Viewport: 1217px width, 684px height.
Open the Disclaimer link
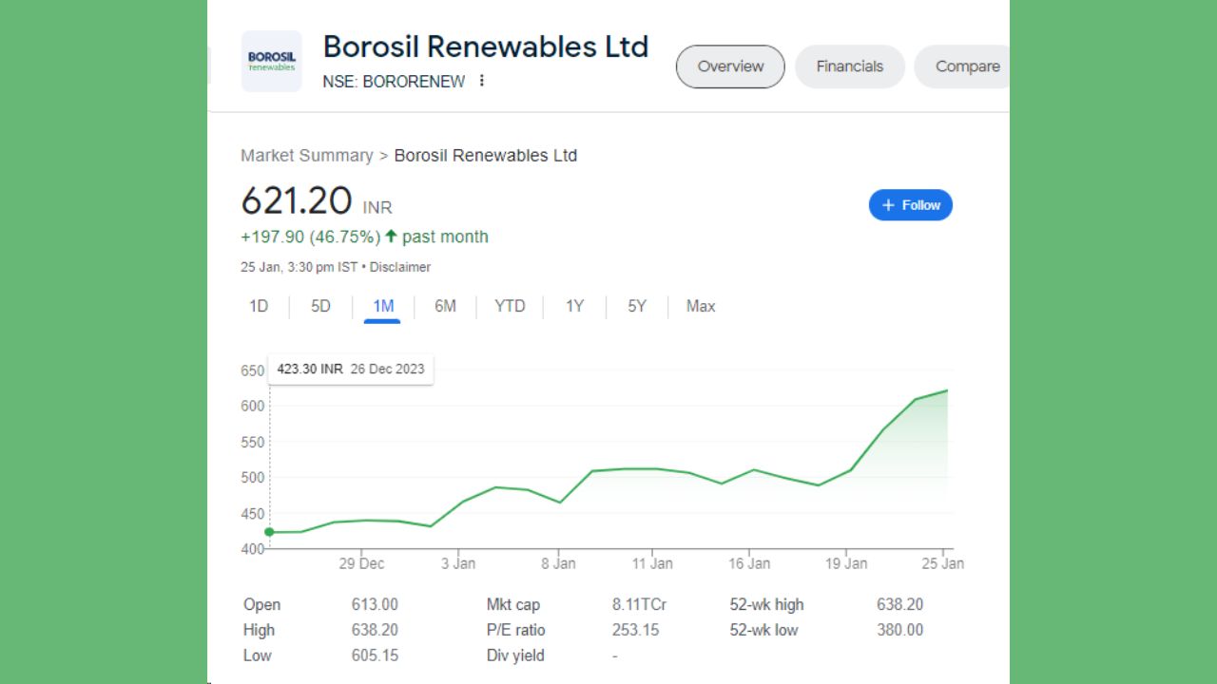pyautogui.click(x=400, y=267)
